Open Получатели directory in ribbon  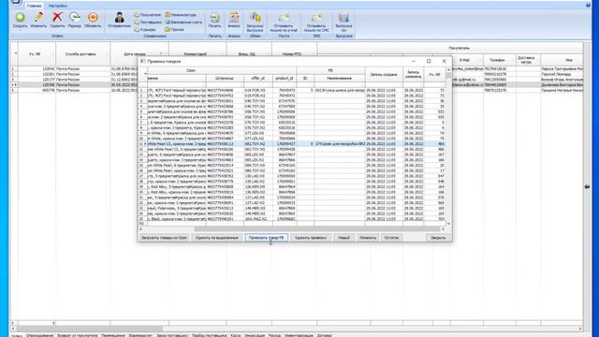click(x=148, y=15)
